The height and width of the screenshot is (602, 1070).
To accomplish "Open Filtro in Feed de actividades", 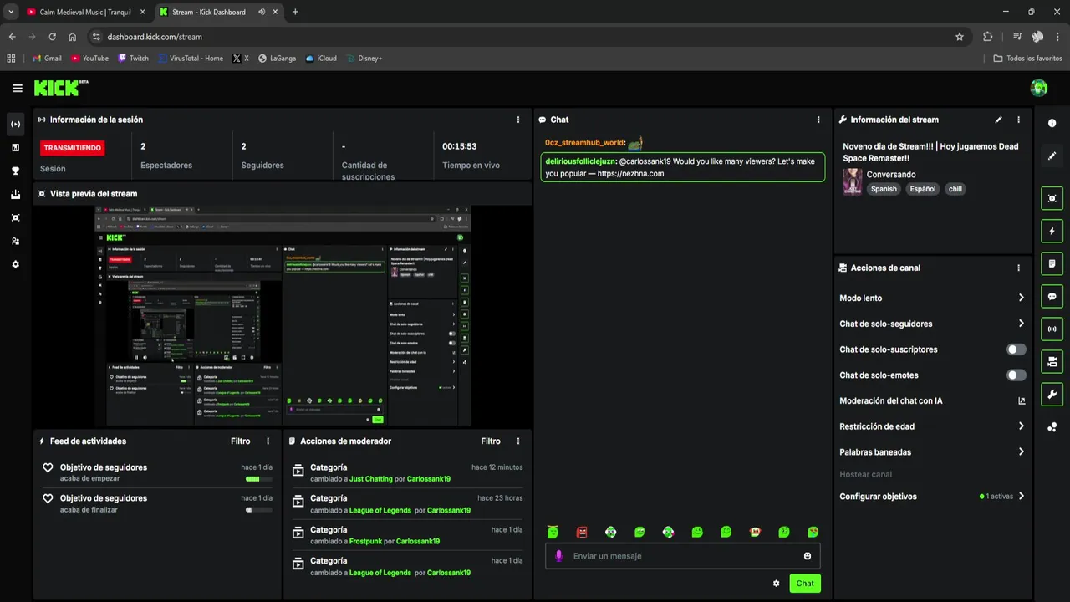I will click(241, 441).
